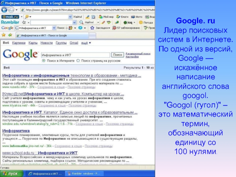Viewport: 236px width, 177px height.
Task: Select Поиск страниц на русском radio button
Action: click(78, 61)
